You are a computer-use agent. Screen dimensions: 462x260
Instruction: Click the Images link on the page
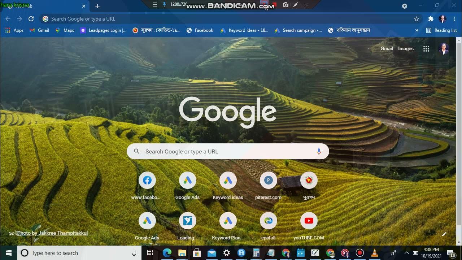pyautogui.click(x=406, y=49)
